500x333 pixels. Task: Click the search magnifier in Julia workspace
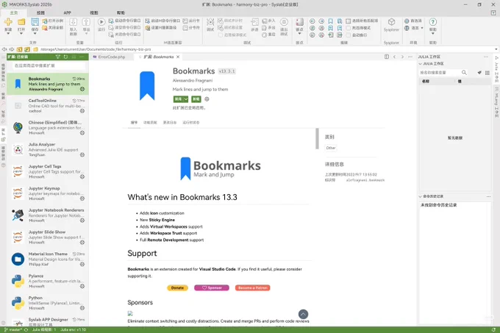[464, 73]
